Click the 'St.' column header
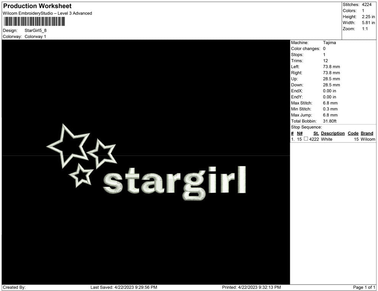 (316, 133)
